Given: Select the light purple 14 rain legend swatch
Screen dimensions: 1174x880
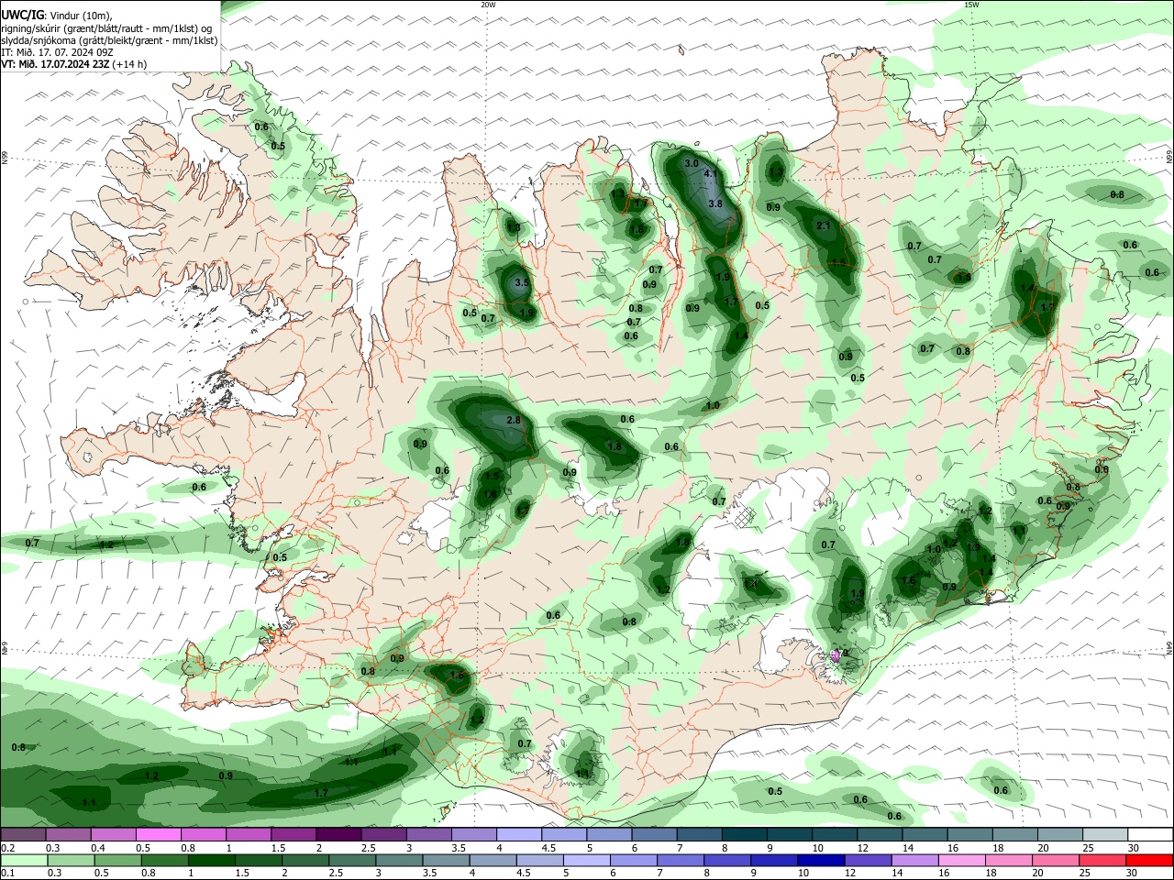Looking at the screenshot, I should [914, 860].
